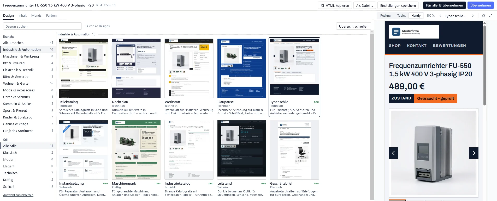
Task: Click the frequency converter product image
Action: pos(434,153)
